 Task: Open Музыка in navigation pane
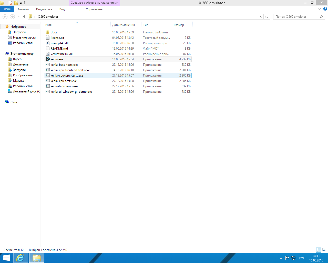(18, 81)
